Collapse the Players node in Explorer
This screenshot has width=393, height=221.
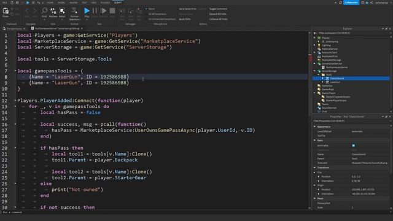coord(314,38)
